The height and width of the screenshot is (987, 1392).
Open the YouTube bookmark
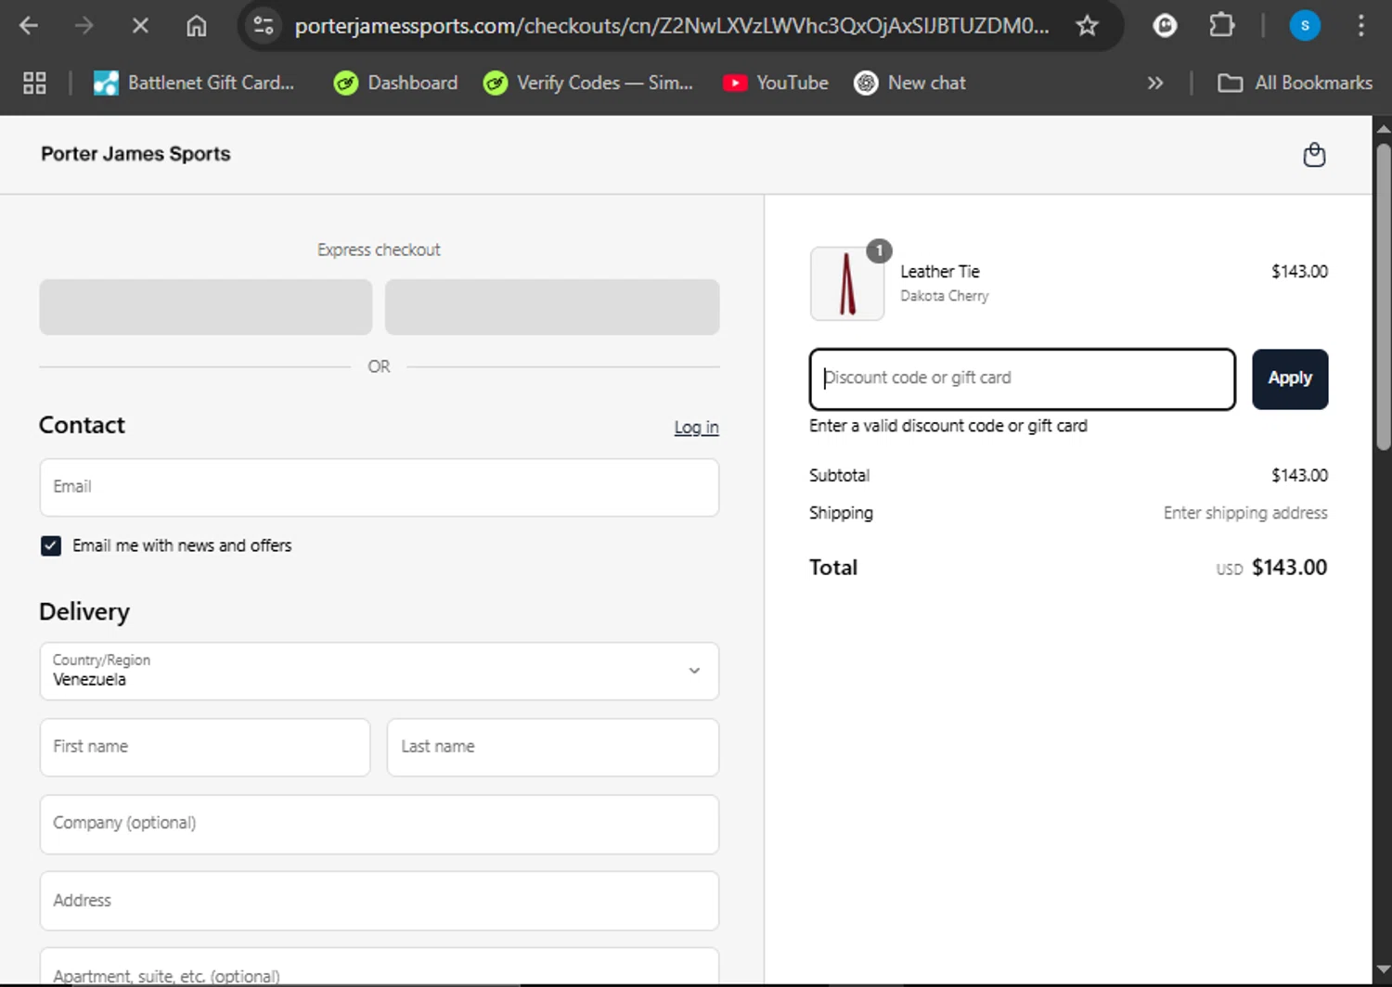coord(776,83)
